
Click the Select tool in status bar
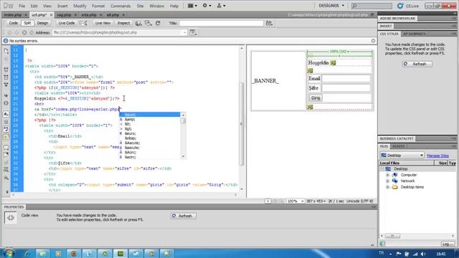(268, 201)
